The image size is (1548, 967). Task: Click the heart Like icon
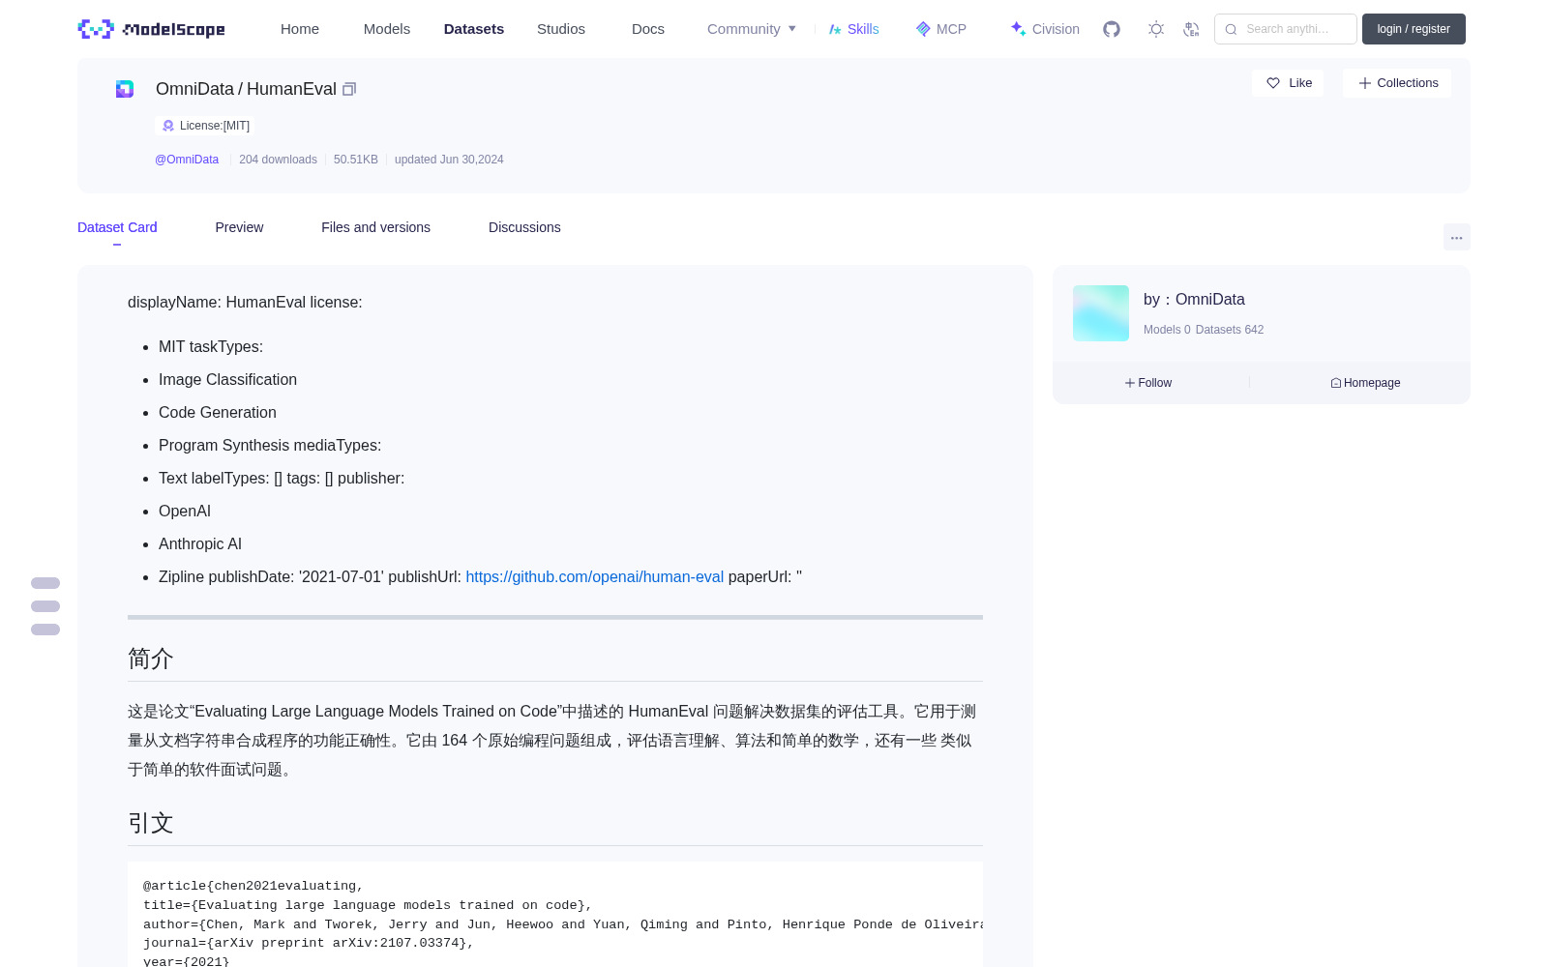[x=1273, y=83]
